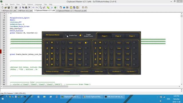Open the Tools menu
The height and width of the screenshot is (103, 183).
click(23, 4)
